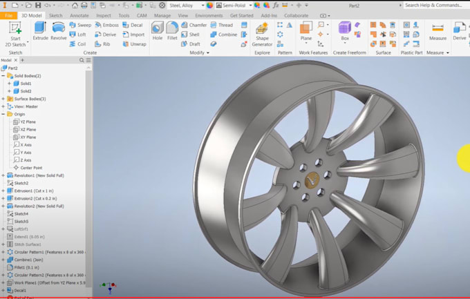This screenshot has height=299, width=470.
Task: Open the File menu
Action: [x=9, y=15]
